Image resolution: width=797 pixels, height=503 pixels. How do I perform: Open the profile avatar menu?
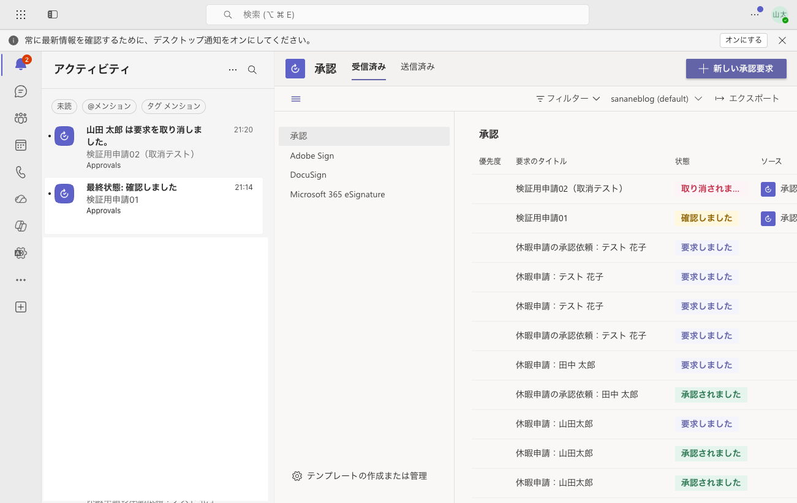(780, 15)
